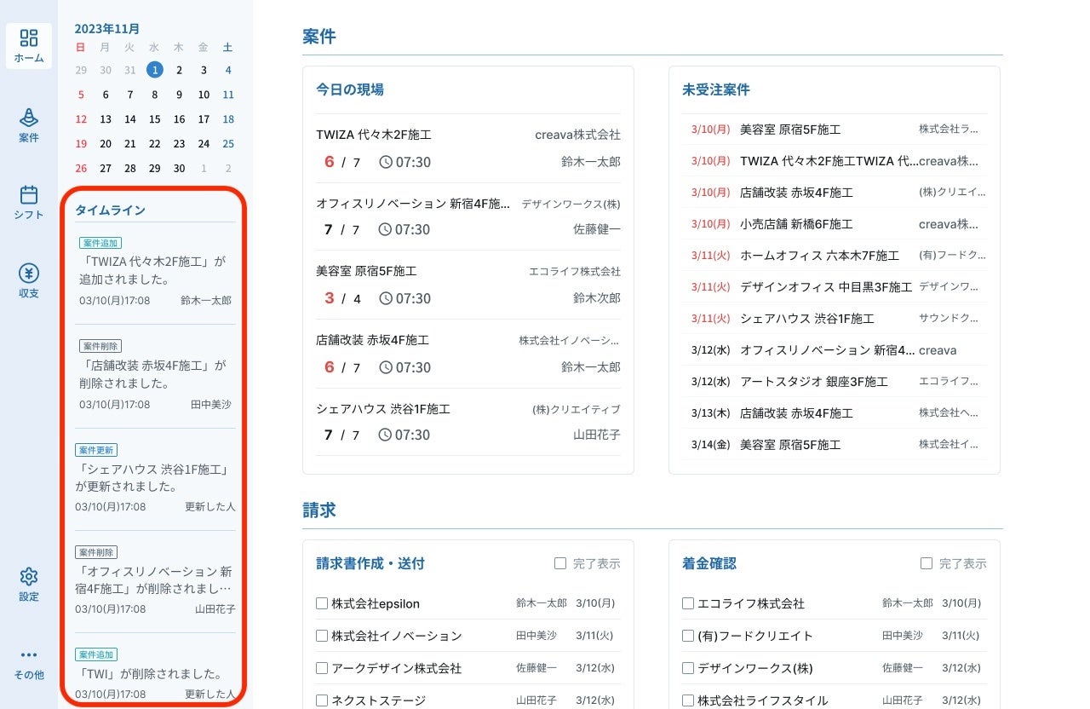Check the ネクストステージ checkbox
Viewport: 1090px width, 709px height.
click(322, 700)
